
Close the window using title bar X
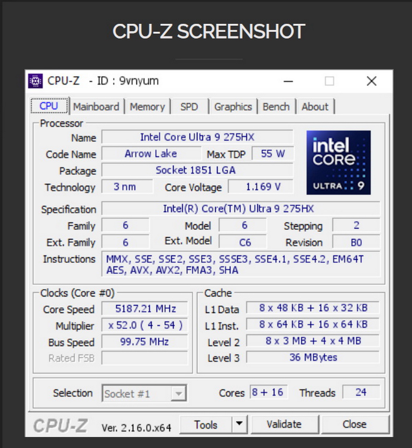371,81
